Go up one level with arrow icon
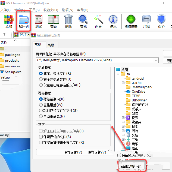 (x=4, y=34)
